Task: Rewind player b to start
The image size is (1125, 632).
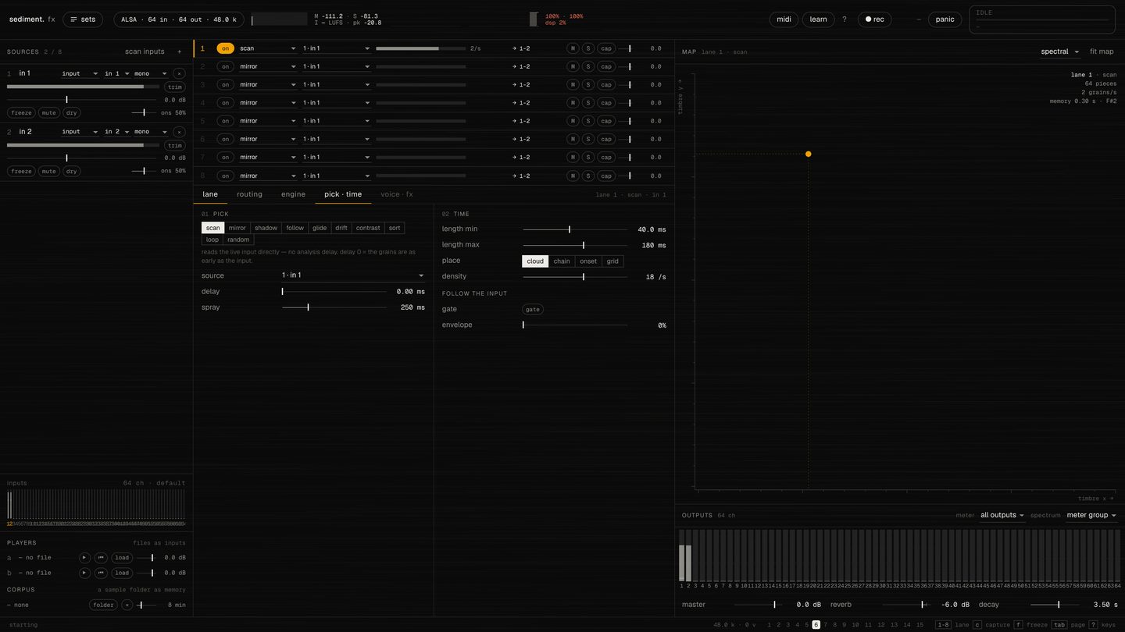Action: 101,573
